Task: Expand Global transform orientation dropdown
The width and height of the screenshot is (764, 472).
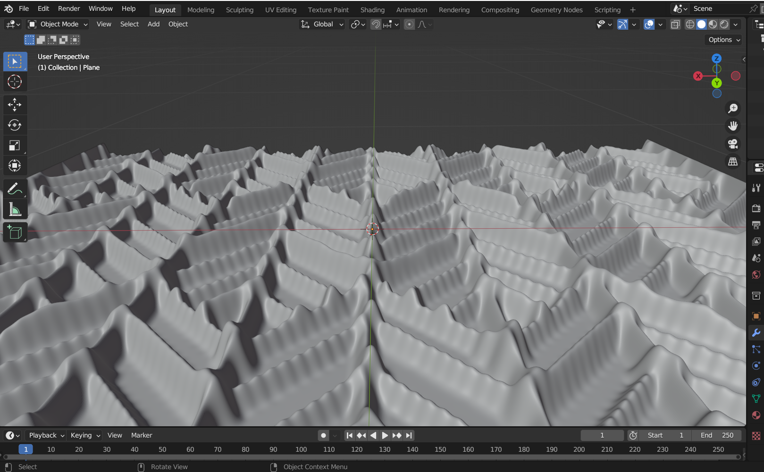Action: pos(323,25)
